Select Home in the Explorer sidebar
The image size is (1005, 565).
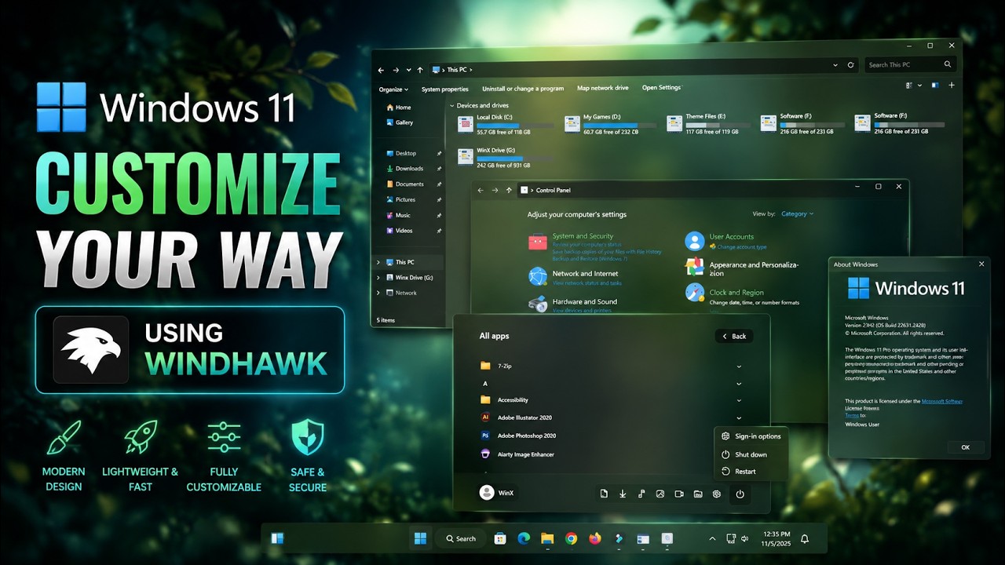pyautogui.click(x=397, y=108)
